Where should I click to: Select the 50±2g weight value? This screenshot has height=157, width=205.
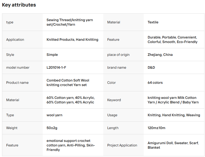pyautogui.click(x=52, y=128)
